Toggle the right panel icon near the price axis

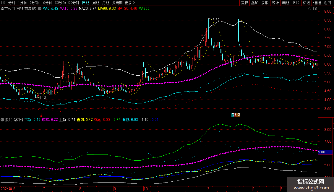315,9
